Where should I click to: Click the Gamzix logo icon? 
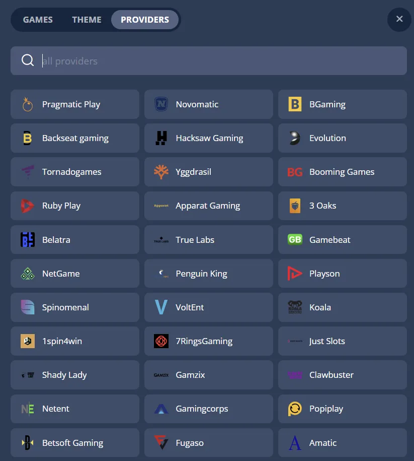click(161, 375)
